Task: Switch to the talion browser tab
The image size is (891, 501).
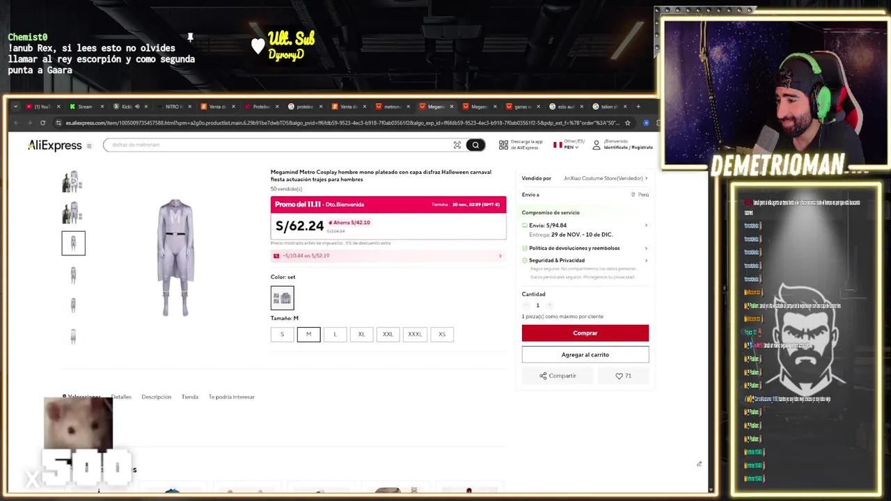Action: (x=608, y=106)
